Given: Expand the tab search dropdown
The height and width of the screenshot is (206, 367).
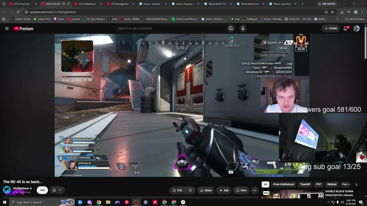Looking at the screenshot, I should coord(4,4).
